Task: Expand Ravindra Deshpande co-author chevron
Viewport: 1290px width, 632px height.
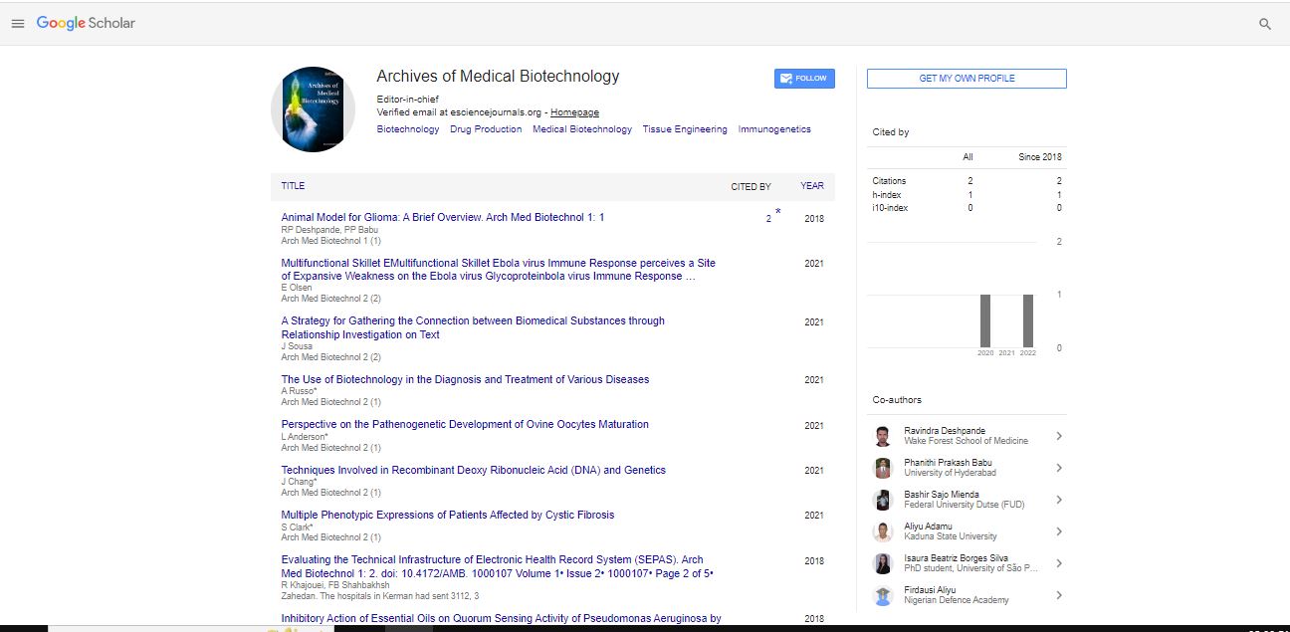Action: pyautogui.click(x=1059, y=436)
